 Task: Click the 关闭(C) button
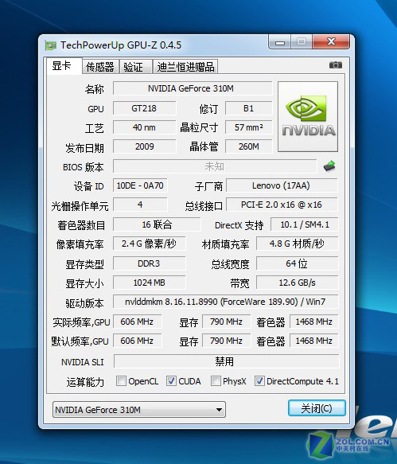(317, 408)
